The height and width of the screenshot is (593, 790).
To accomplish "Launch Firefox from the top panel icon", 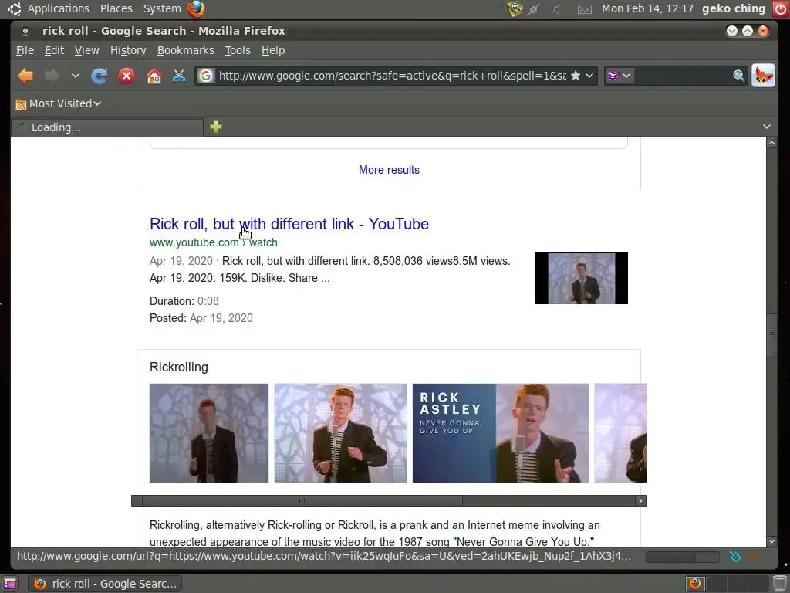I will click(196, 8).
